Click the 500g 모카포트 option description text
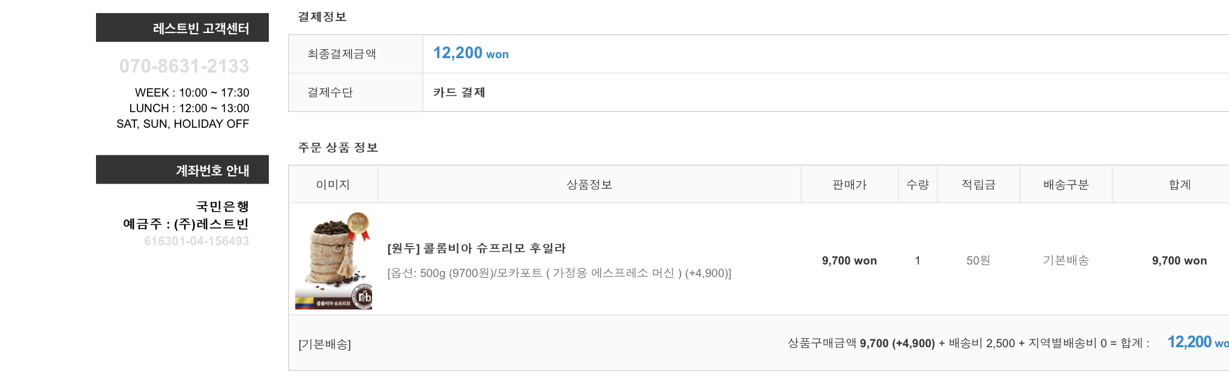 coord(559,273)
